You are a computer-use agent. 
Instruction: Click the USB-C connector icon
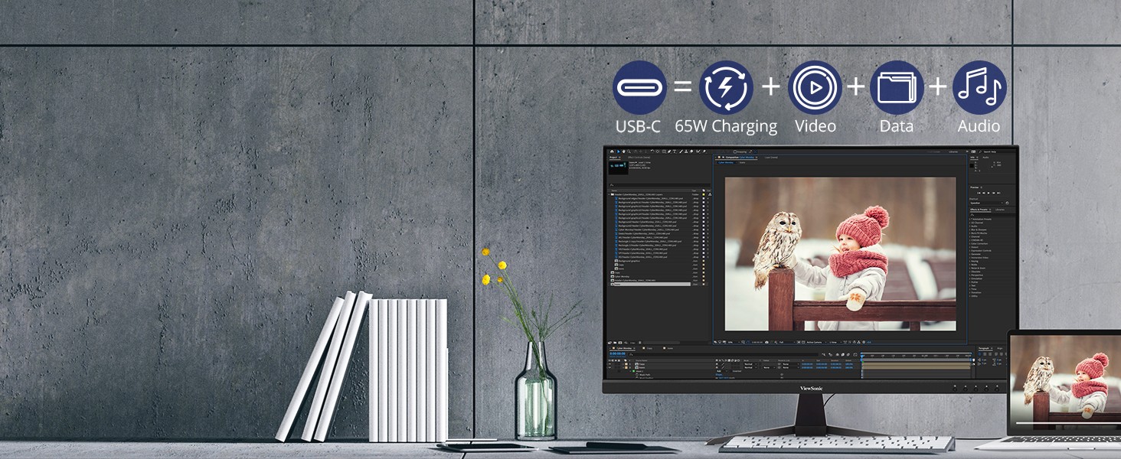coord(639,87)
